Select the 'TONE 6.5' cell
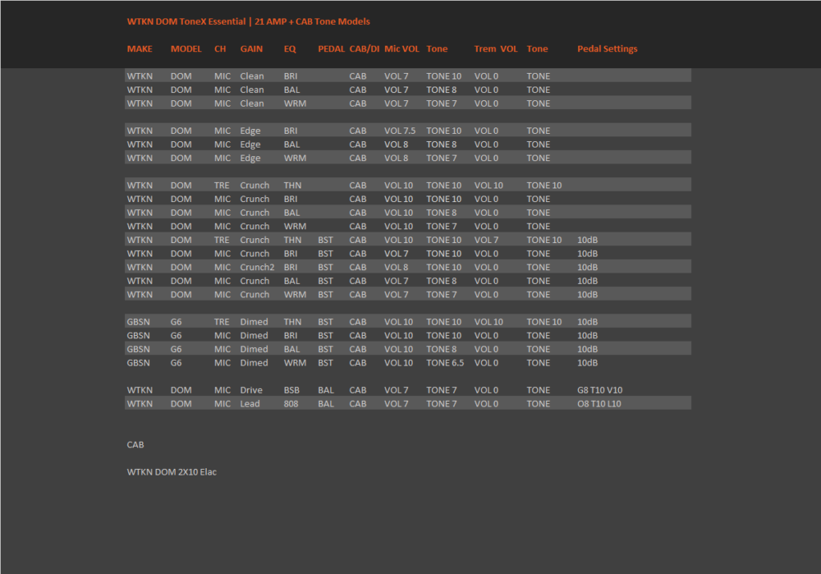This screenshot has height=574, width=821. click(x=445, y=362)
